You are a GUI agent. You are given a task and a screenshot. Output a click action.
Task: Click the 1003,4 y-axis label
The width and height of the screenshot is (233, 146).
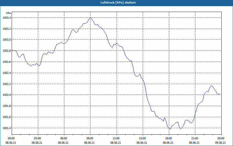[x=7, y=18]
